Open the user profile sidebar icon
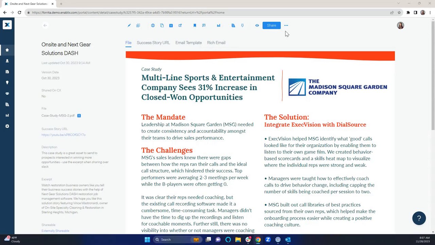 point(7,61)
